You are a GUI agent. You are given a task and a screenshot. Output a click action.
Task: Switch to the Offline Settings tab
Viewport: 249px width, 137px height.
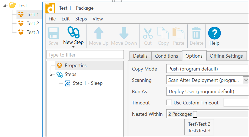pos(226,56)
